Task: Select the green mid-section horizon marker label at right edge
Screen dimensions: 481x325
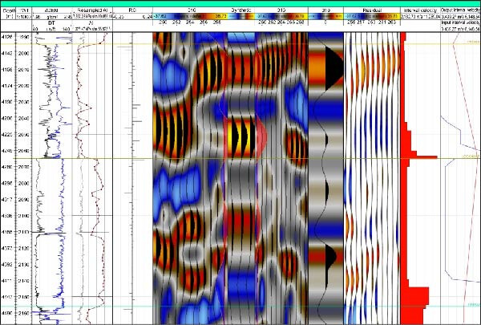Action: (471, 156)
